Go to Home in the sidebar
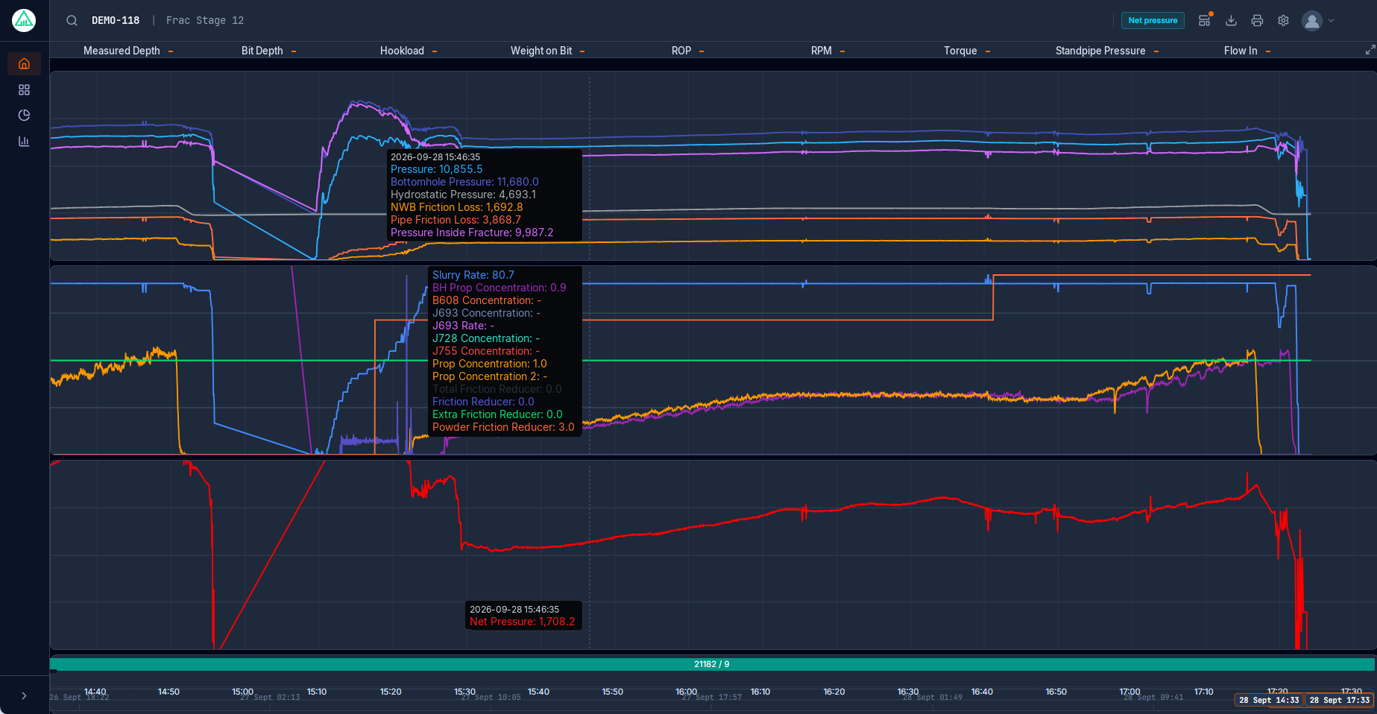Viewport: 1377px width, 714px height. pyautogui.click(x=24, y=64)
